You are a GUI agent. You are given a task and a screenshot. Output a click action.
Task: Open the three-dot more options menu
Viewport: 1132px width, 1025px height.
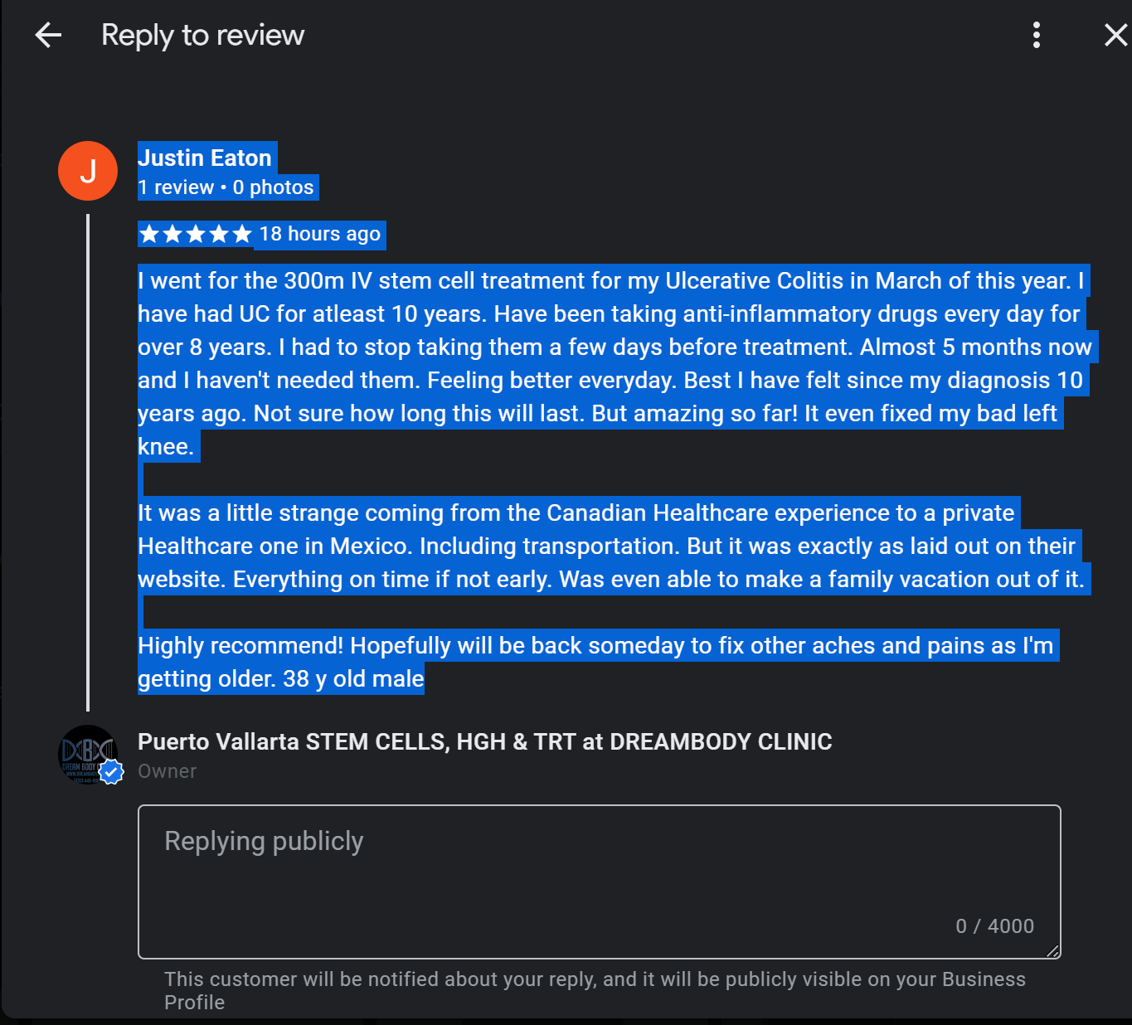tap(1036, 35)
